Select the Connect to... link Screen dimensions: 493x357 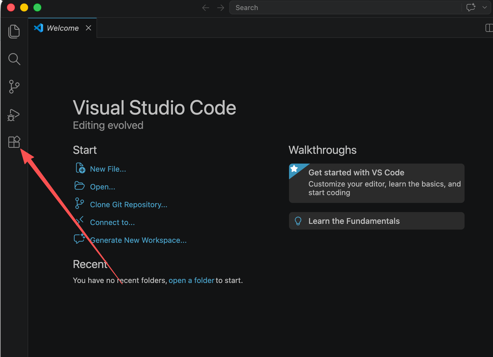pyautogui.click(x=112, y=222)
